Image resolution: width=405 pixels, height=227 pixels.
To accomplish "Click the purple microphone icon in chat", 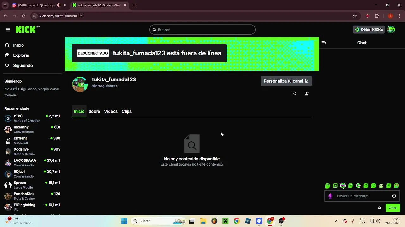I will 330,196.
